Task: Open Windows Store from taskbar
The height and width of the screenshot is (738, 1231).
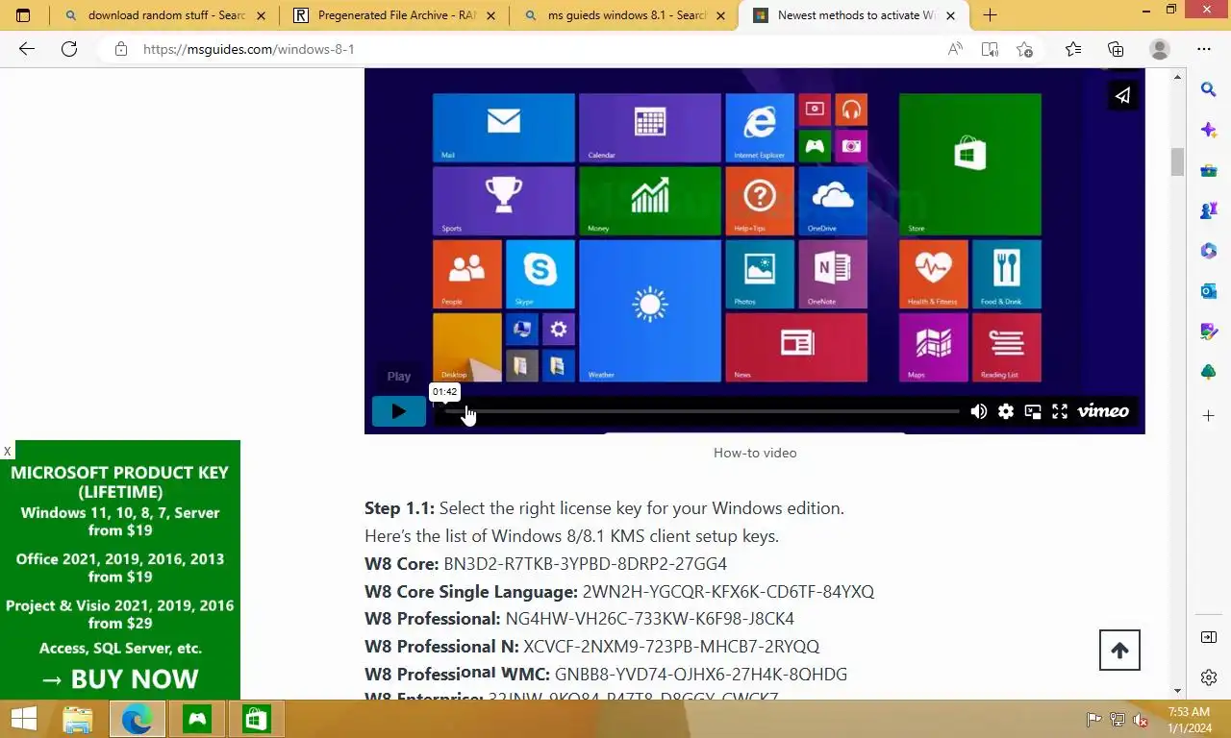Action: (256, 719)
